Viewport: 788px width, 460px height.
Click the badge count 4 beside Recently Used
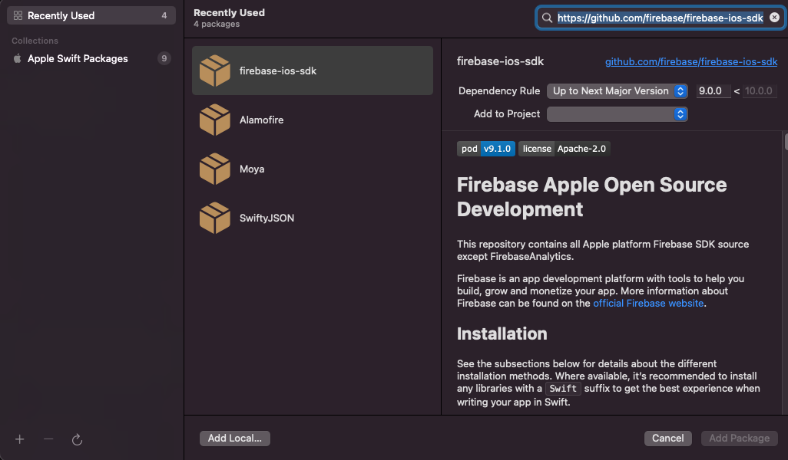164,15
